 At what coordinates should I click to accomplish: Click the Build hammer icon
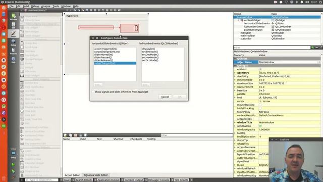[13, 177]
